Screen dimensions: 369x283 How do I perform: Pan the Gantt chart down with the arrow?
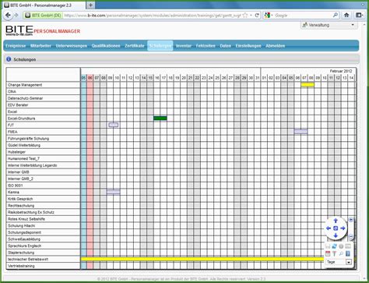(x=336, y=235)
